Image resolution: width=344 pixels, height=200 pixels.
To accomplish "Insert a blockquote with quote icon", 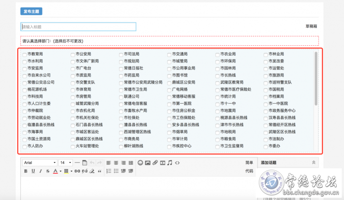I will click(100, 171).
